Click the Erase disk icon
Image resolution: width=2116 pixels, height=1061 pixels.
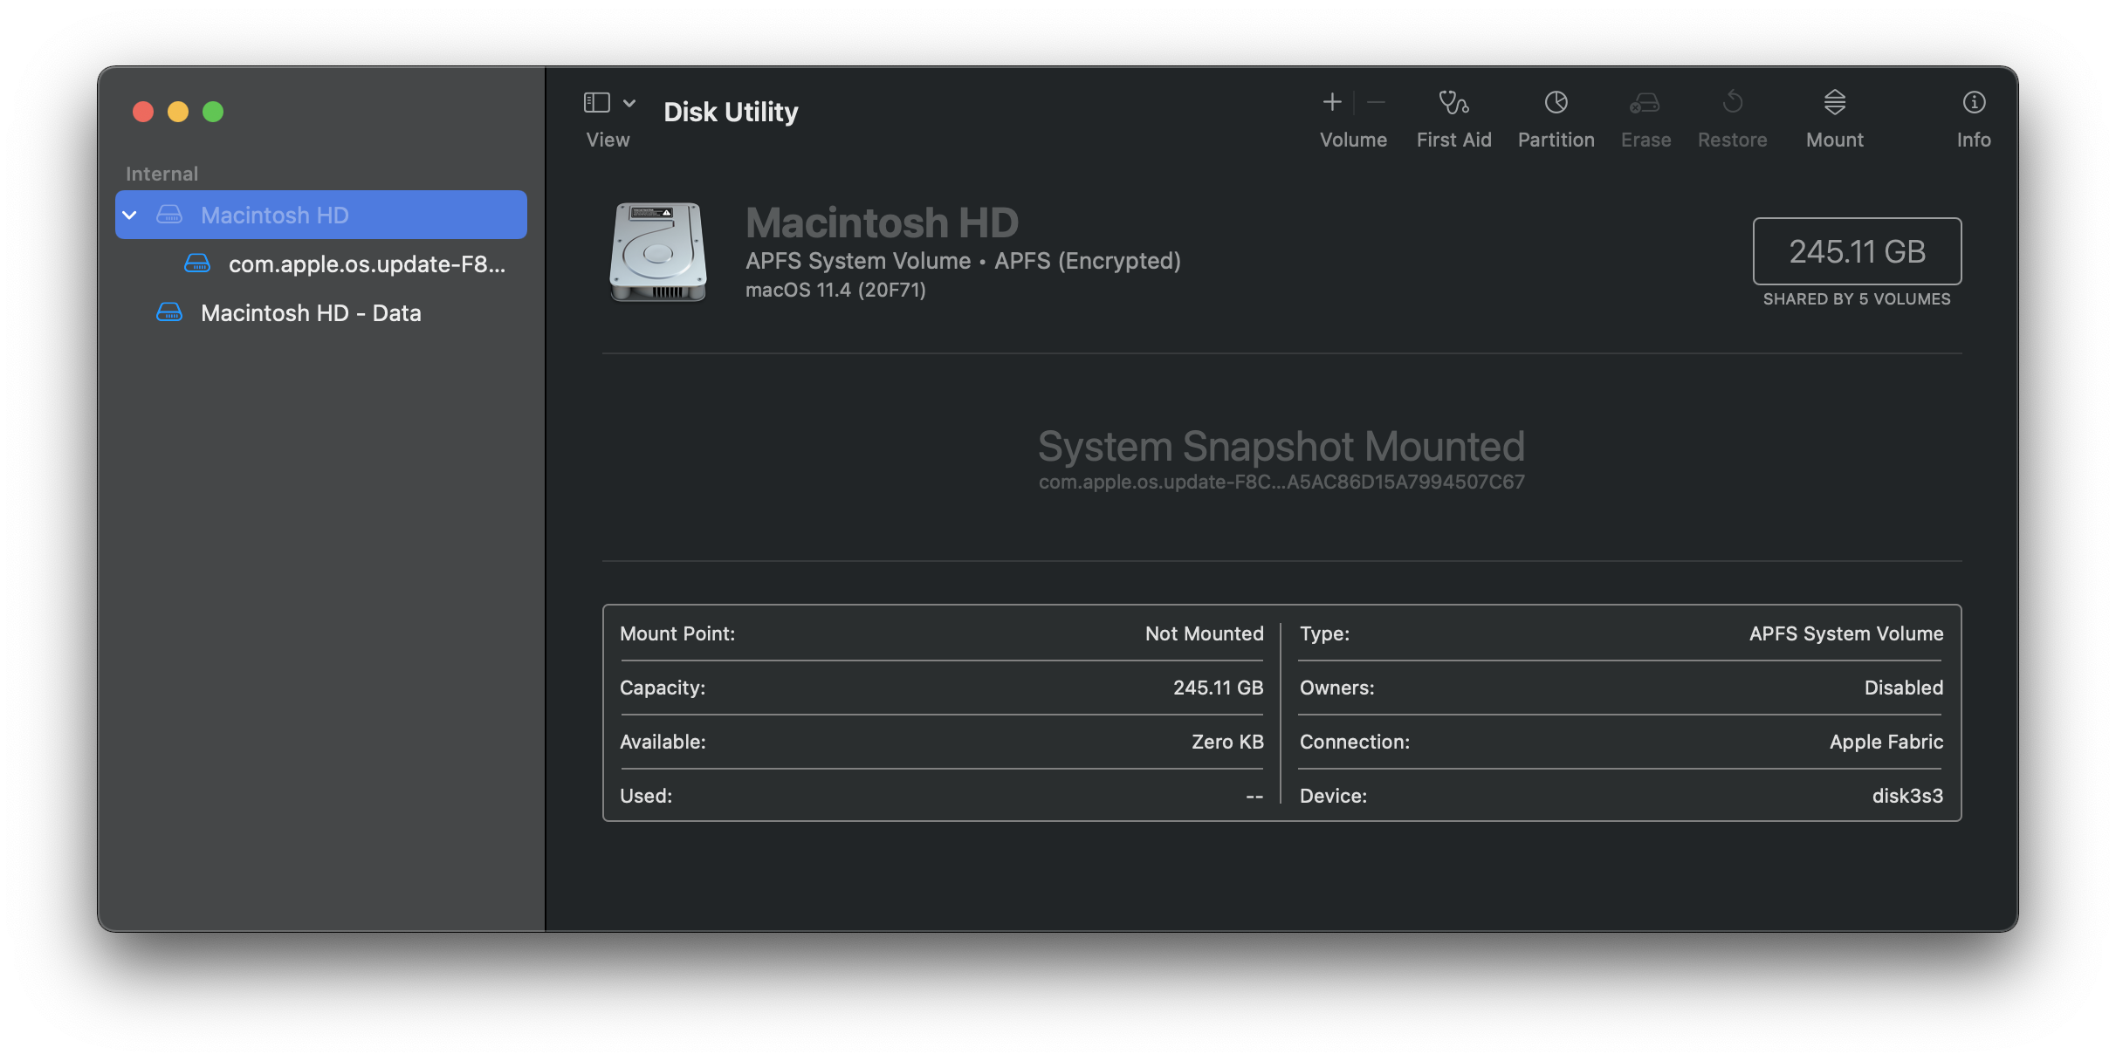point(1645,103)
